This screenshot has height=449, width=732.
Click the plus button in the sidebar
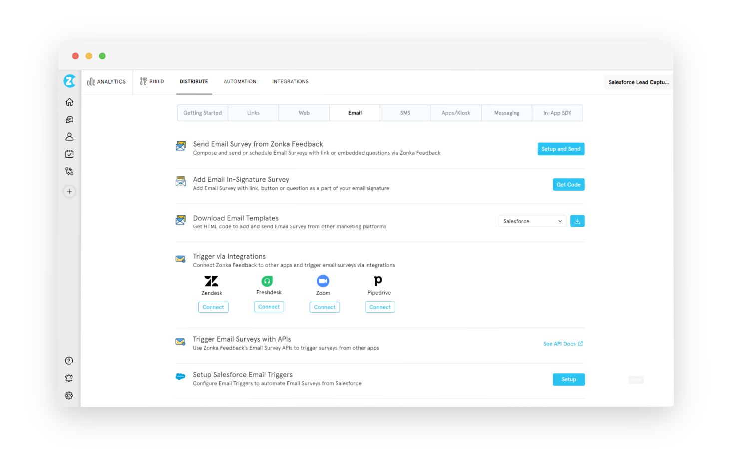69,191
